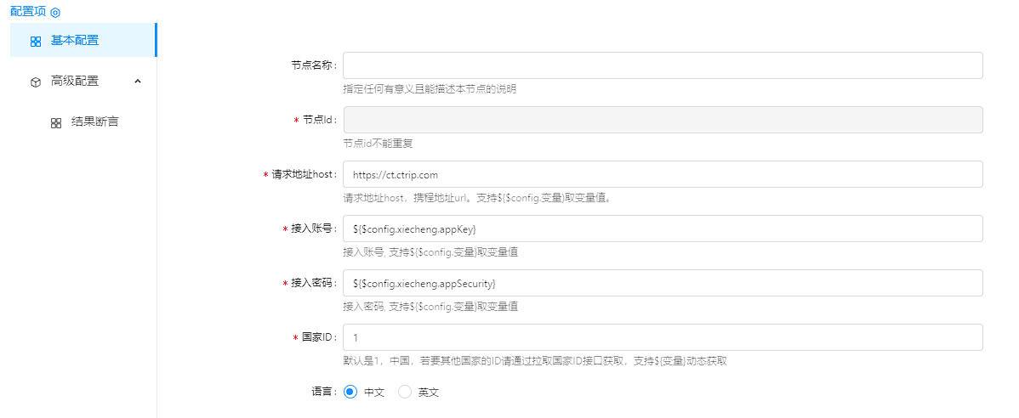The width and height of the screenshot is (1019, 418).
Task: Click the grid icon for 基本配置
Action: click(36, 41)
